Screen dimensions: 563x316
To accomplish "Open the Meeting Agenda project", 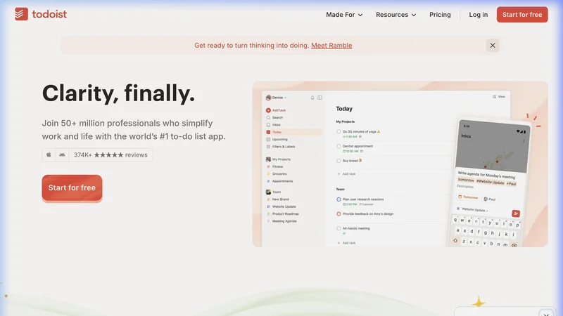I will [284, 221].
